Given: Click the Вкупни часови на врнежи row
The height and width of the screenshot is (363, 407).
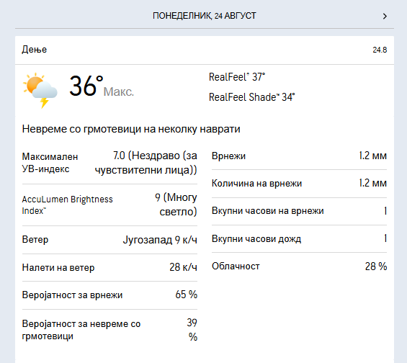Looking at the screenshot, I should pos(299,211).
